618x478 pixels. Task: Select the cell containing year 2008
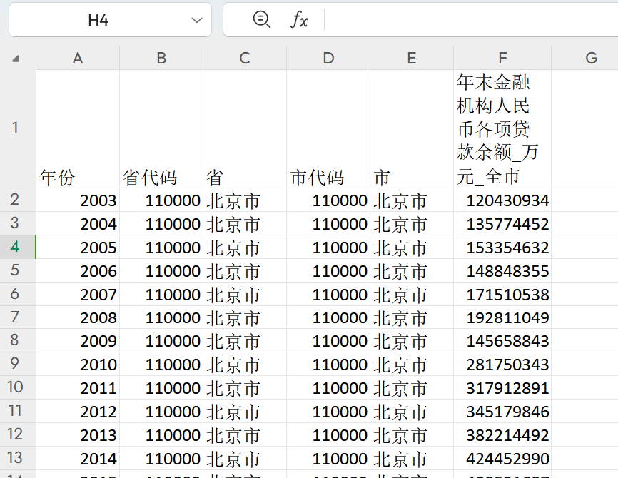coord(78,317)
